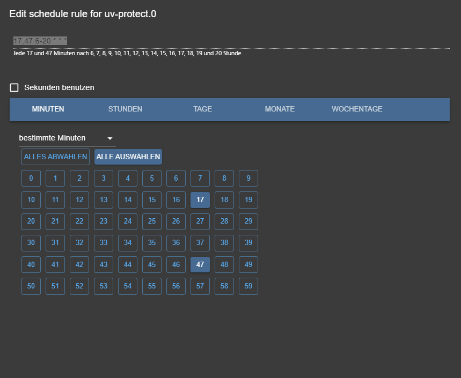Select minute 0
The image size is (461, 378).
point(31,179)
